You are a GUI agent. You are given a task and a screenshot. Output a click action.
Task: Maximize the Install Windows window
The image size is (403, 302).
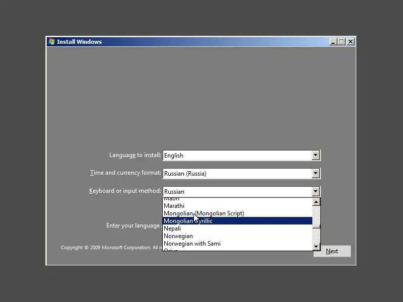point(342,42)
